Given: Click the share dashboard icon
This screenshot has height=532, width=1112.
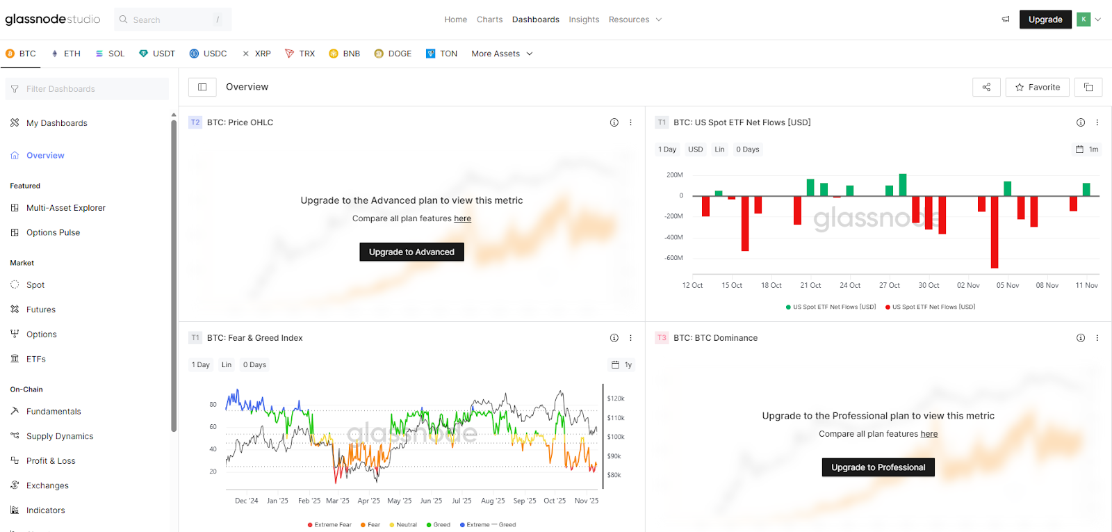Looking at the screenshot, I should tap(986, 87).
